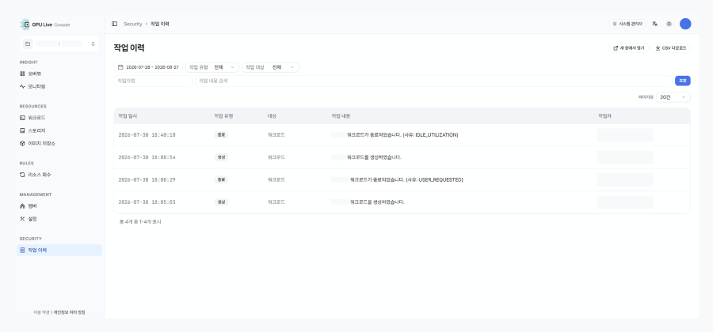Click the 작업자명 input field
This screenshot has width=713, height=332.
pos(153,81)
